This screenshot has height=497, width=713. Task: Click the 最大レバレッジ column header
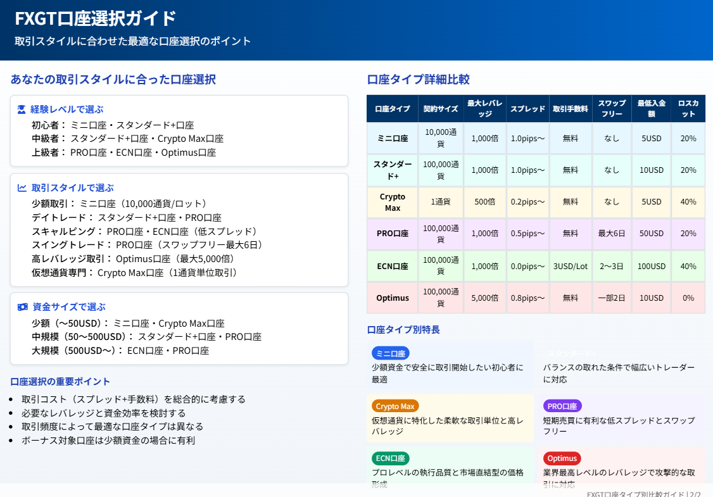484,109
